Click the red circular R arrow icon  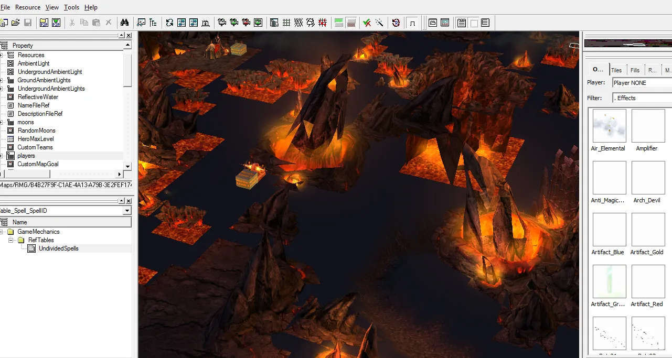click(x=396, y=23)
